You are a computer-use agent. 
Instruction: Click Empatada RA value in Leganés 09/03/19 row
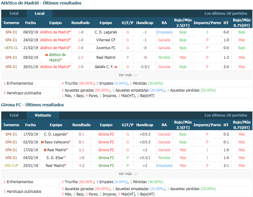[164, 32]
